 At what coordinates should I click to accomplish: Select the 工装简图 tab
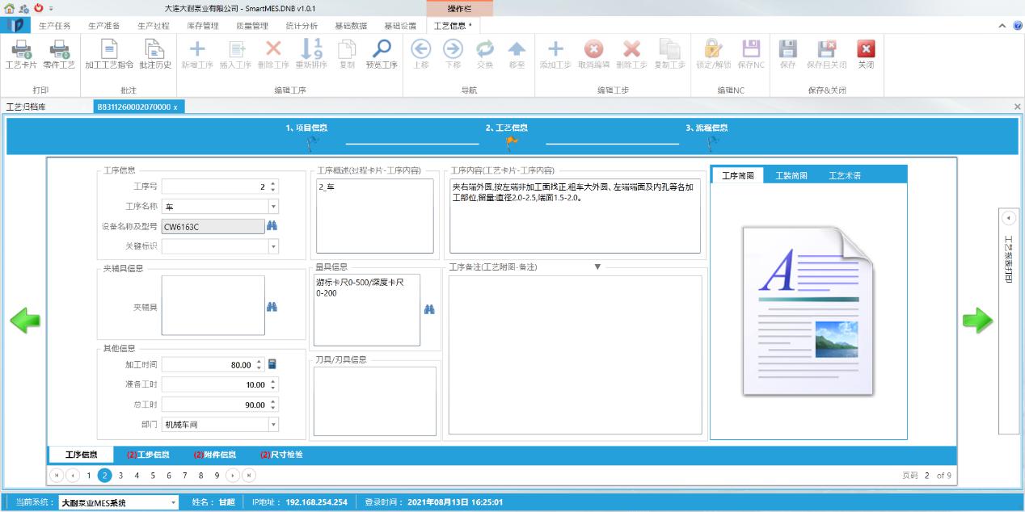click(x=791, y=175)
